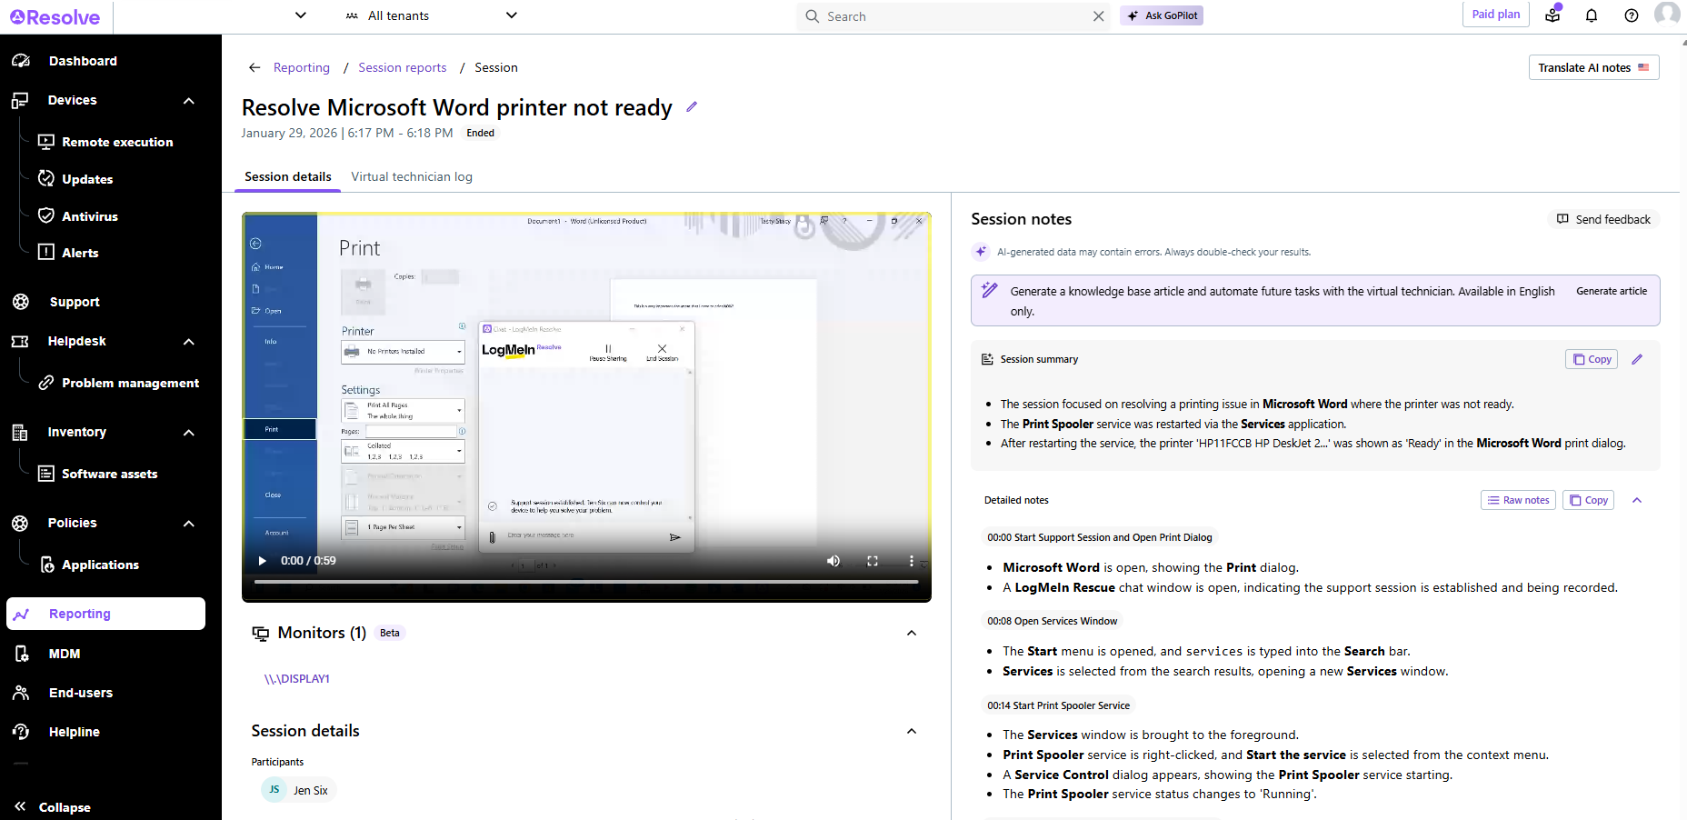
Task: Collapse the Monitors section
Action: [x=912, y=633]
